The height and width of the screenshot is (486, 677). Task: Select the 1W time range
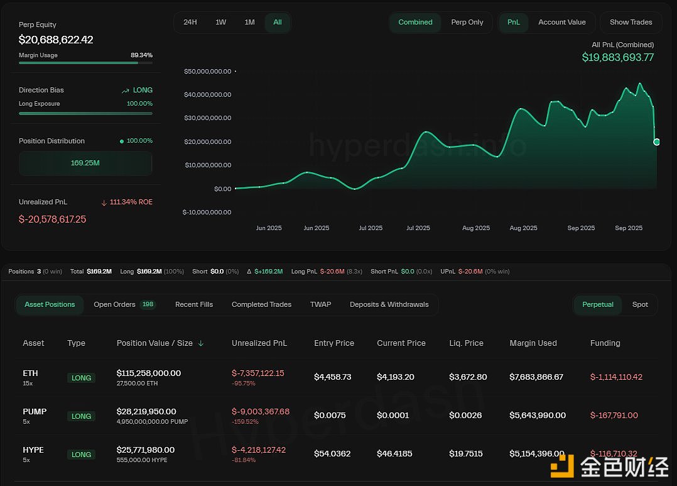(221, 22)
